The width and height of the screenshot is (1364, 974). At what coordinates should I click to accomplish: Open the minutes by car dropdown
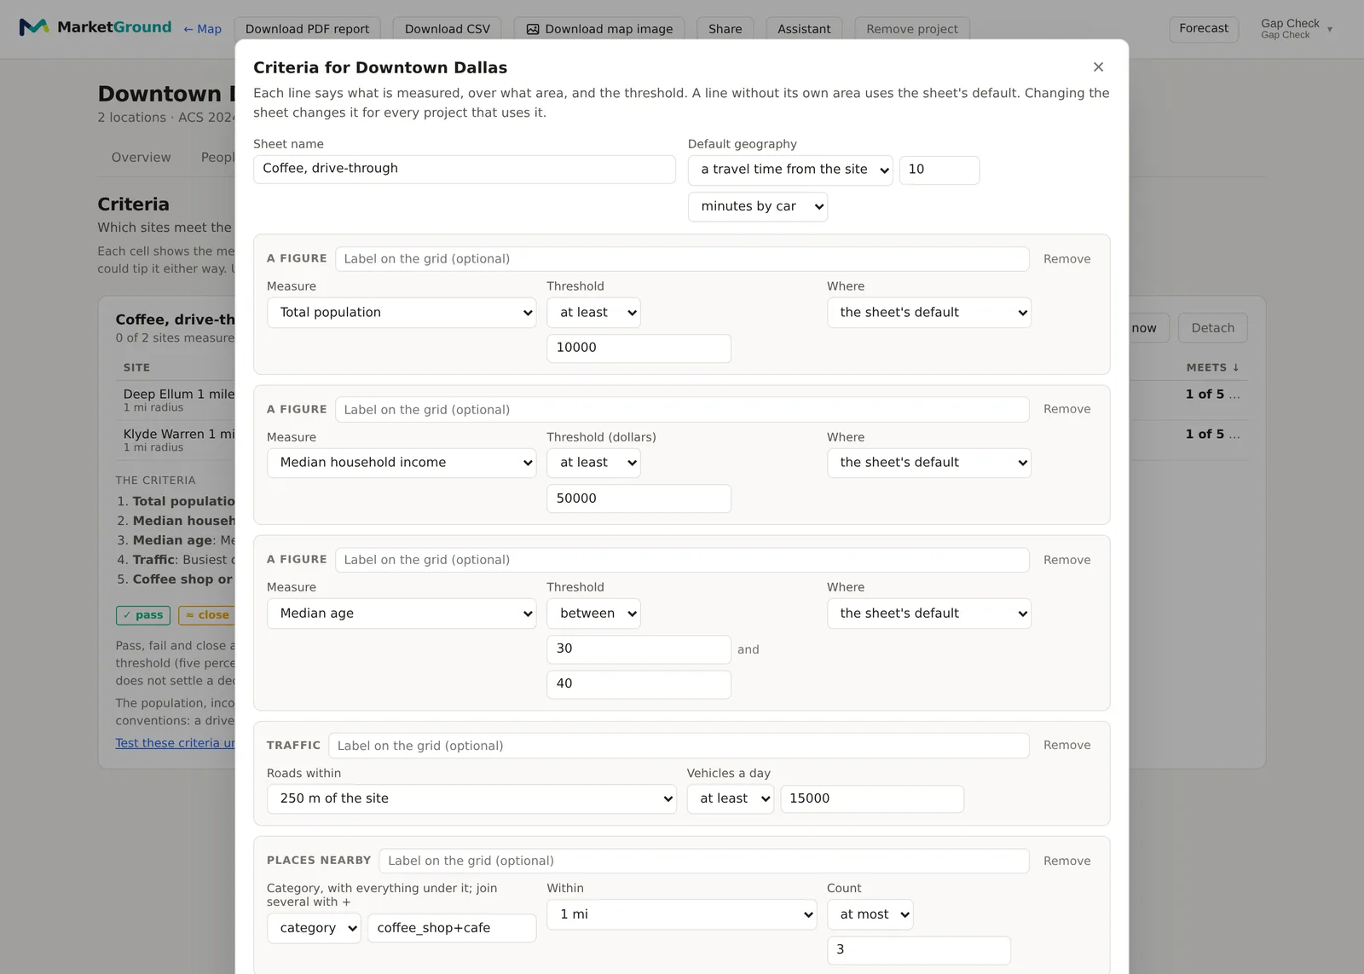pos(758,206)
